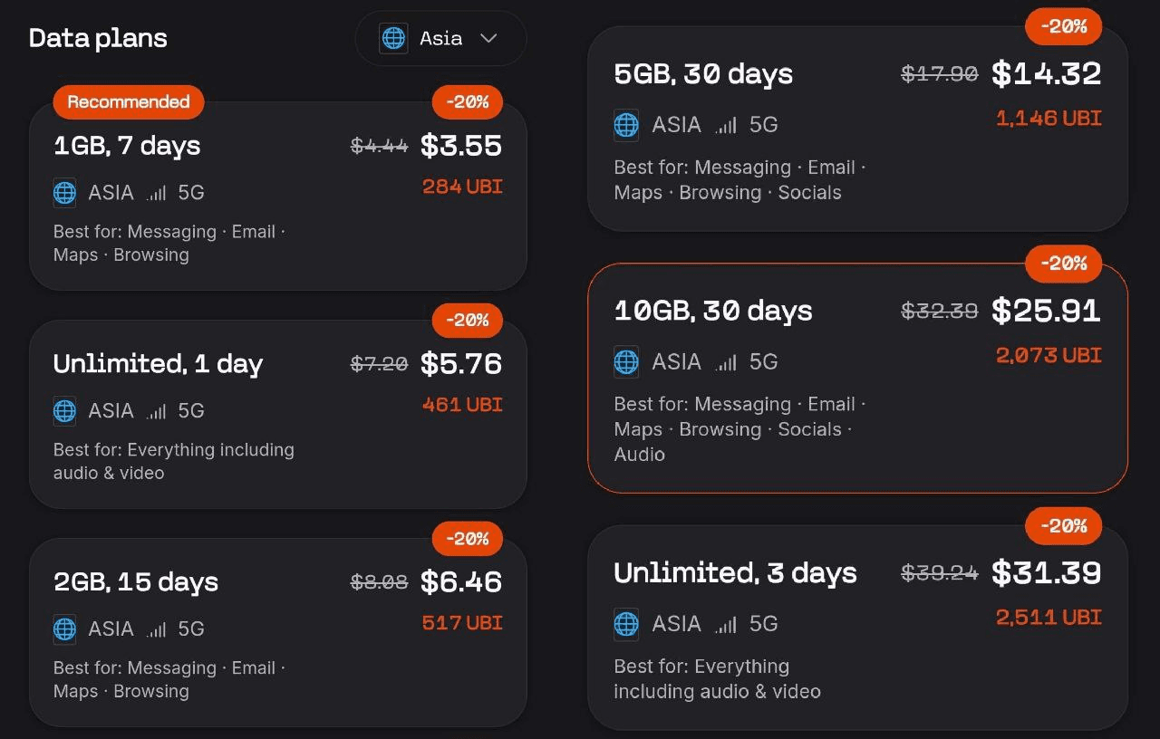This screenshot has height=739, width=1160.
Task: Choose the Unlimited, 1 day plan title
Action: 158,364
